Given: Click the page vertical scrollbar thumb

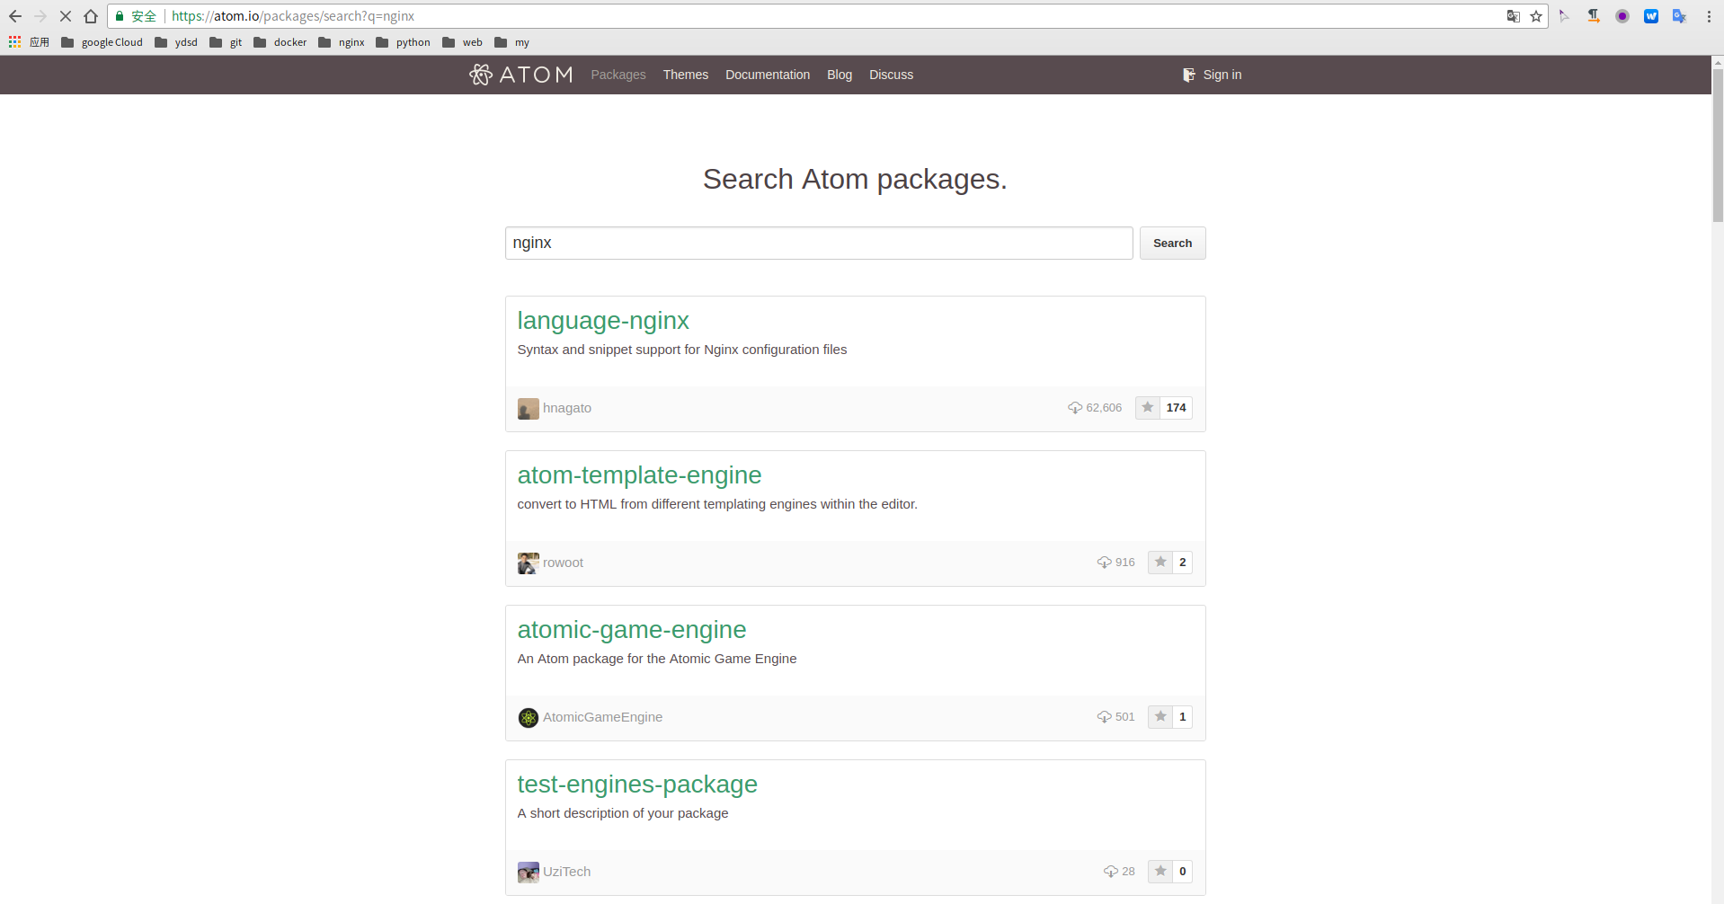Looking at the screenshot, I should pos(1718,144).
